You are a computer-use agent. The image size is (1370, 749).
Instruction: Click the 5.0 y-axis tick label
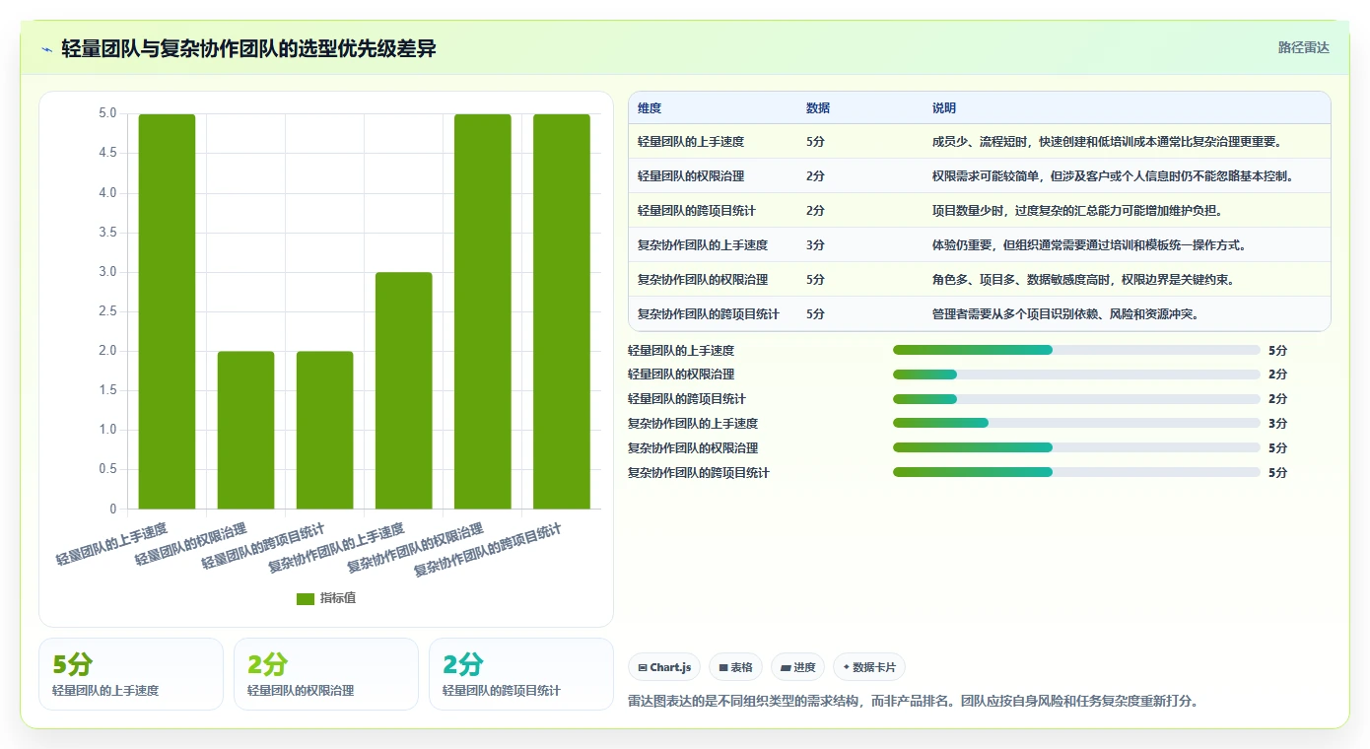pyautogui.click(x=107, y=113)
